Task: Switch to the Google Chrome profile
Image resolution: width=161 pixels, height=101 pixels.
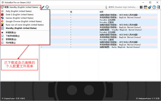Action: (x=24, y=21)
